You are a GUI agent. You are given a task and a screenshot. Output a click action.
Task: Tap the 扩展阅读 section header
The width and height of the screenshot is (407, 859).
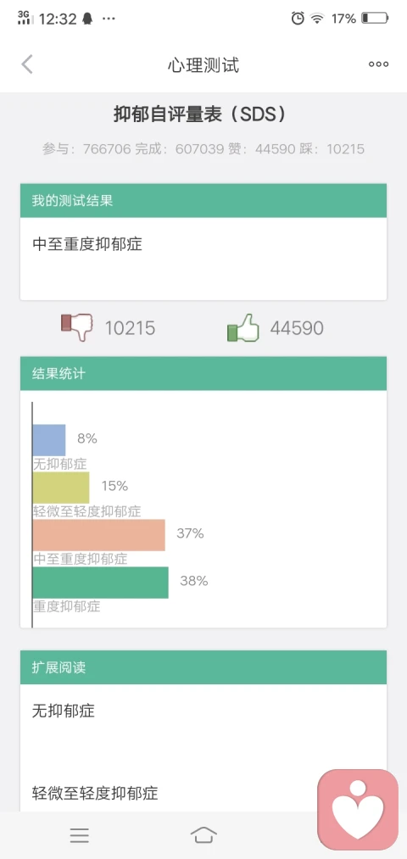(x=203, y=667)
